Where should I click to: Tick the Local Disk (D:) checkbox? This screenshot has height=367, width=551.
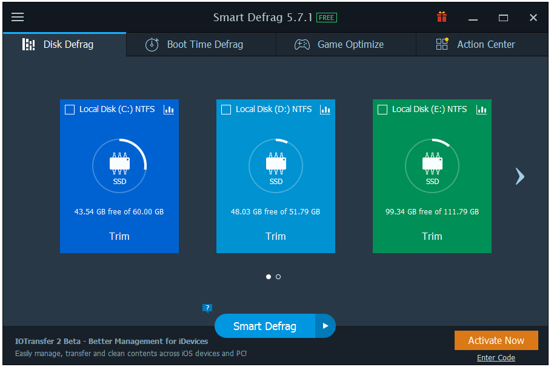click(x=226, y=110)
